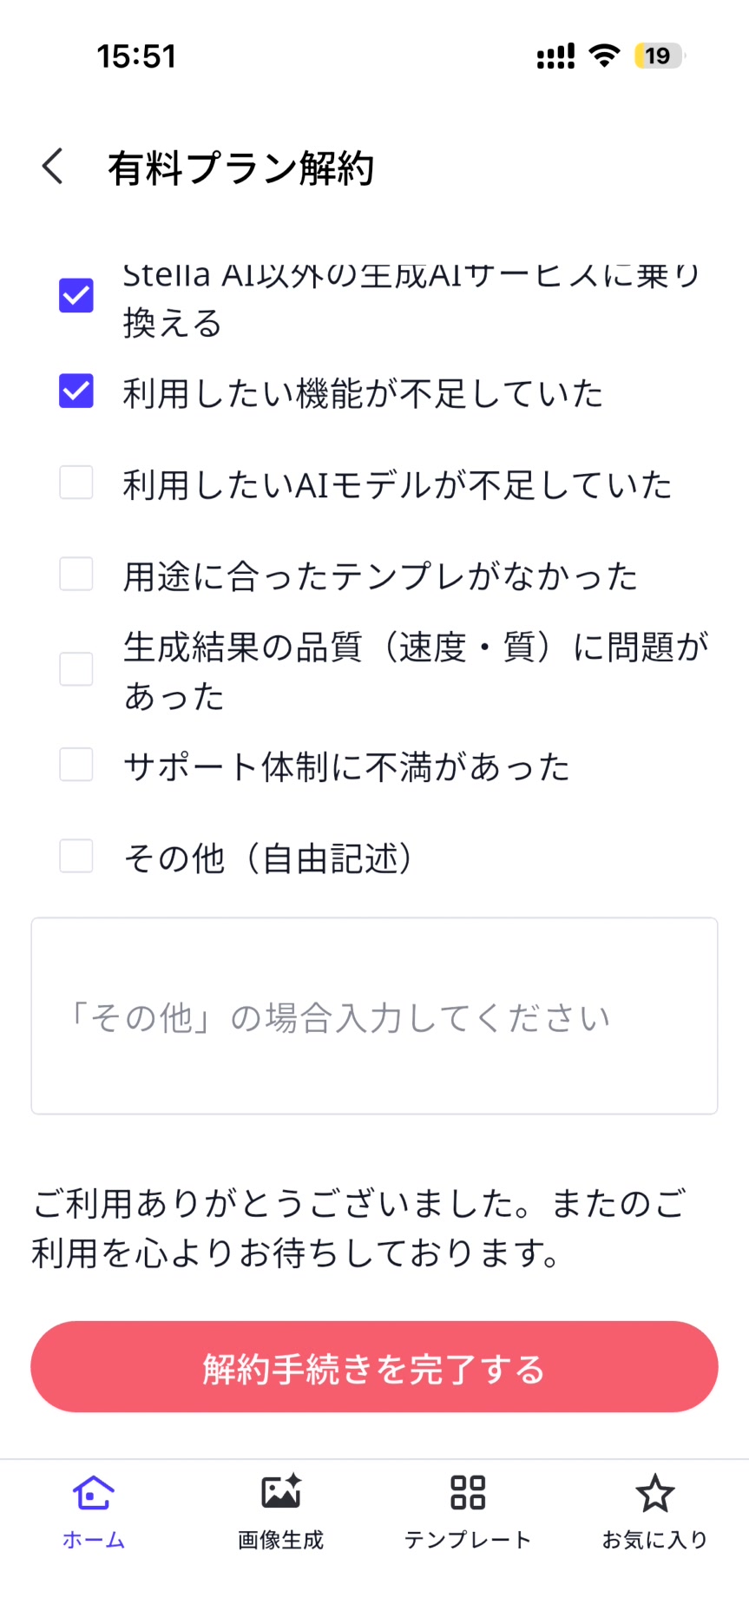Tap the 有料プラン解約 page title
Viewport: 749px width, 1624px height.
point(241,168)
